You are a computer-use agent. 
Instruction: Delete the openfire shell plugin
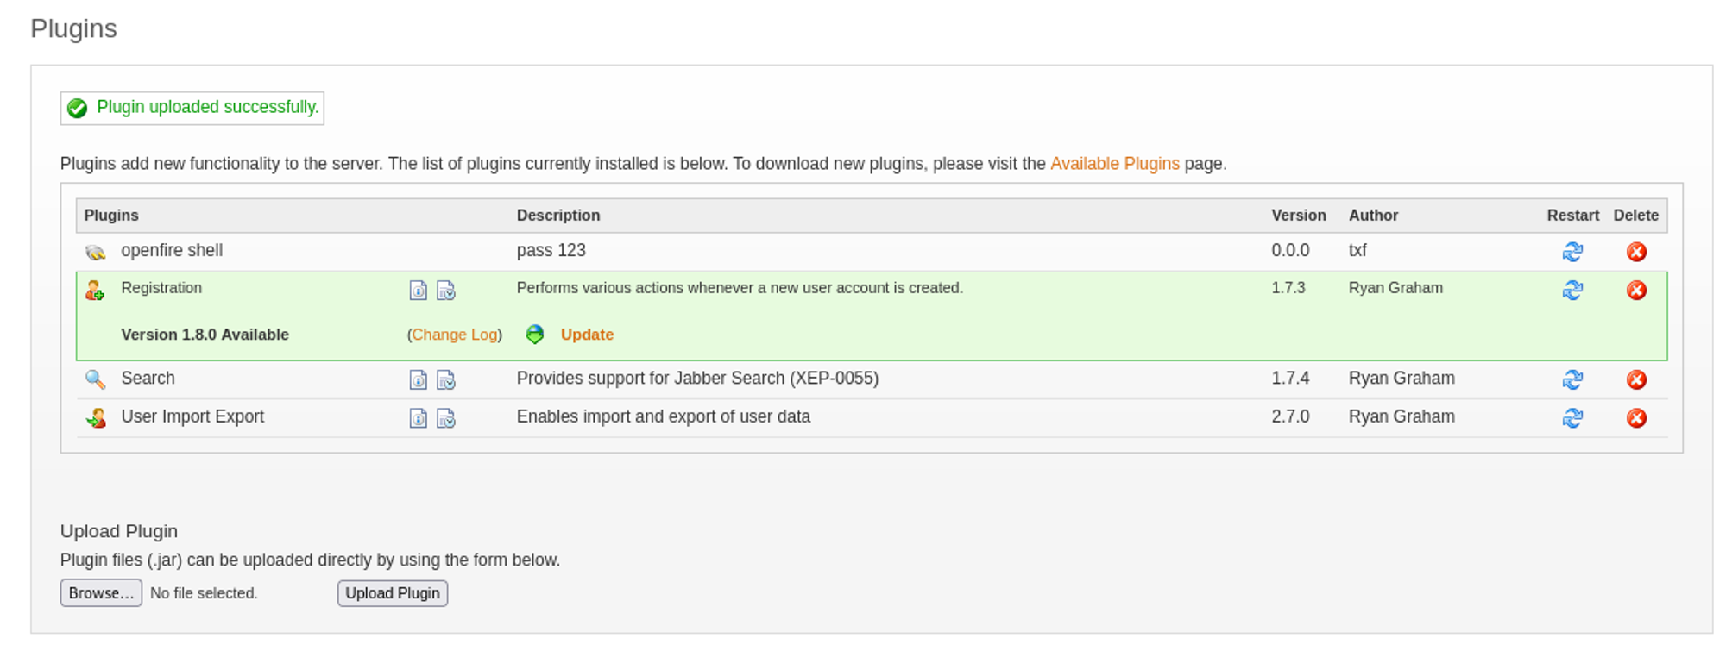[1636, 252]
